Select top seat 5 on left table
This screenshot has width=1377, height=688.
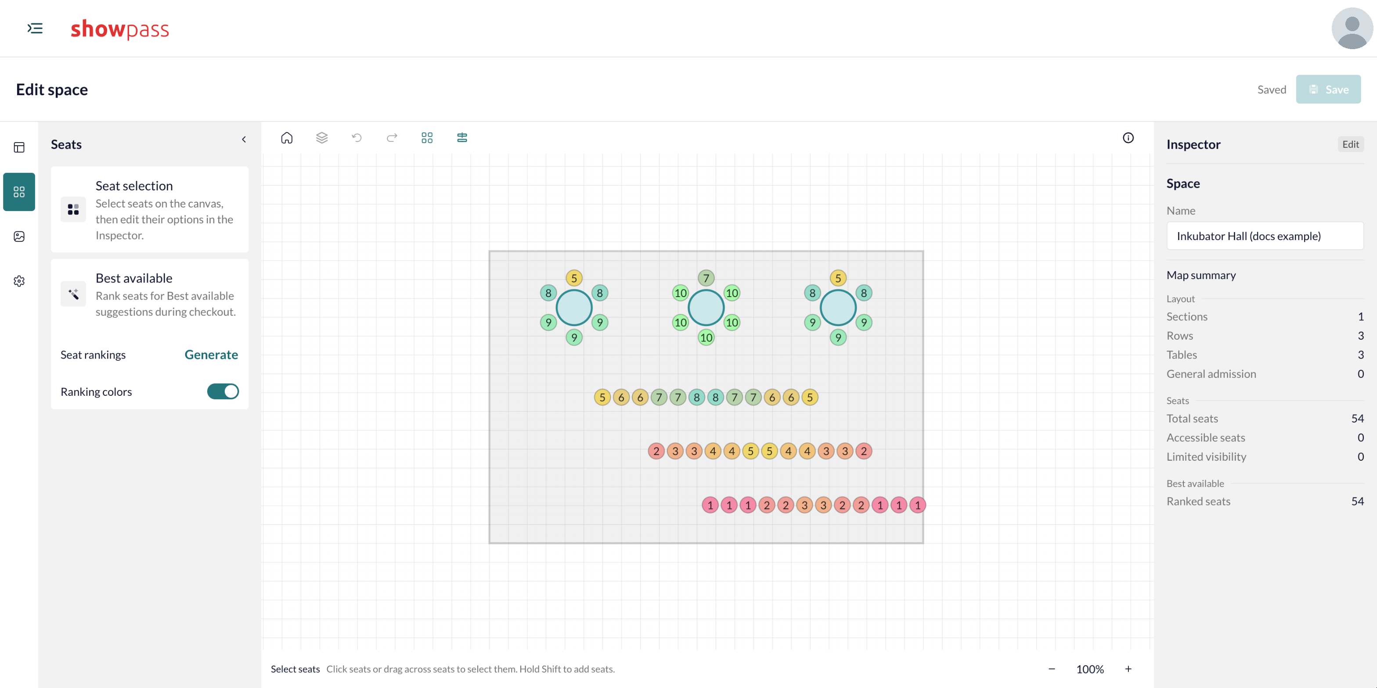tap(573, 278)
